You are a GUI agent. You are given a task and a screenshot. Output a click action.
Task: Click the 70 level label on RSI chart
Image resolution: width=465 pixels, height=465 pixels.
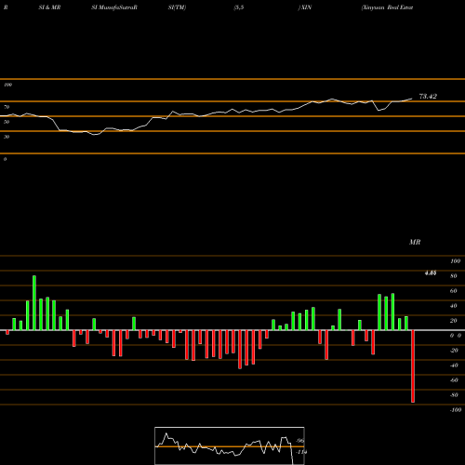click(7, 107)
